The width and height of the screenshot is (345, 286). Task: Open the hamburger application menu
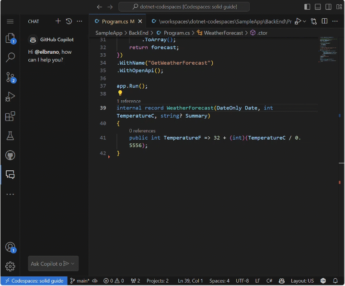point(10,22)
